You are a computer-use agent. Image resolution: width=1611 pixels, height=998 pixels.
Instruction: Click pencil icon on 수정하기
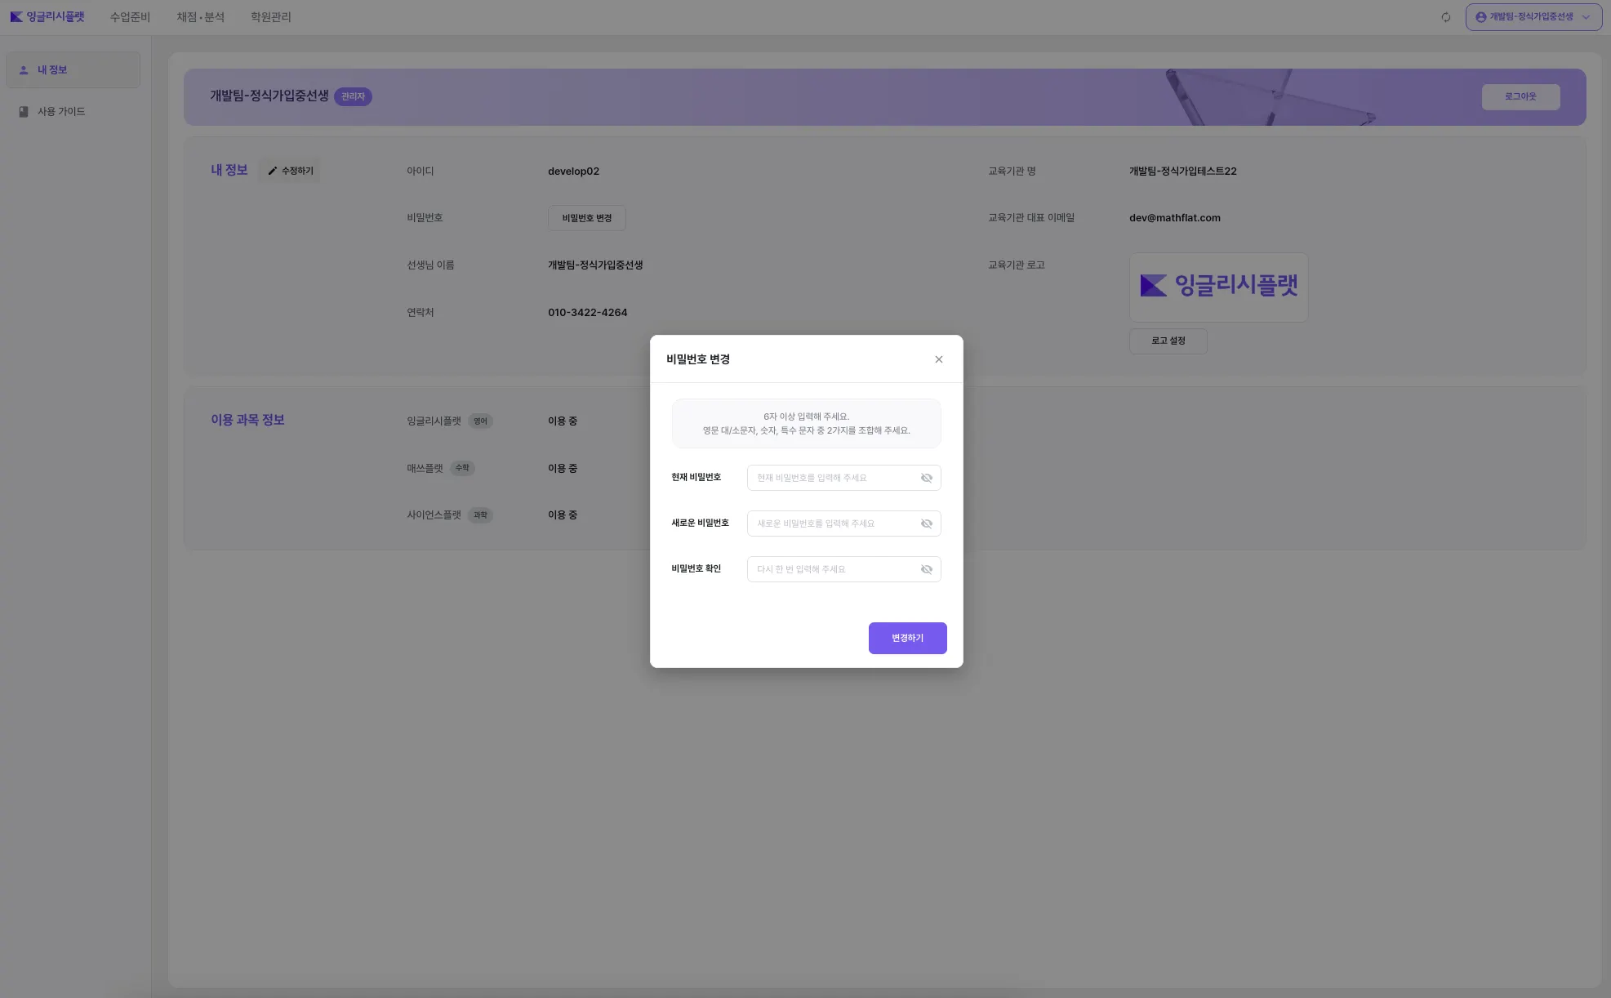tap(273, 172)
